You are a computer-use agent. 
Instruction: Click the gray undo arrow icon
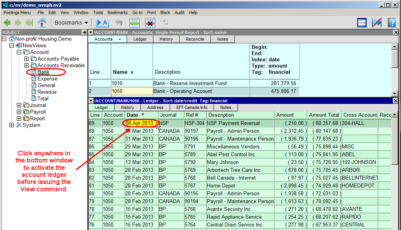pos(119,23)
